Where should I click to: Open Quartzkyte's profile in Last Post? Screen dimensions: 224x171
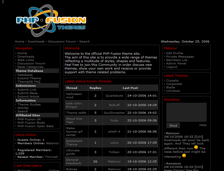114,95
